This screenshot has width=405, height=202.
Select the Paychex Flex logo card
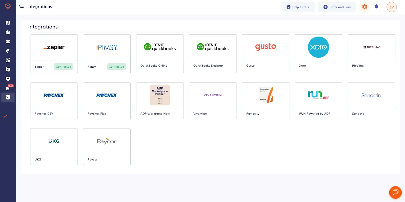point(107,95)
